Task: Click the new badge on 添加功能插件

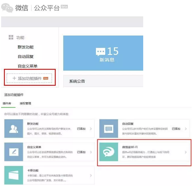Action: pos(46,78)
